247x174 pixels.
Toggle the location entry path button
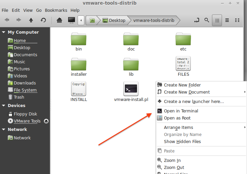[x=197, y=20]
